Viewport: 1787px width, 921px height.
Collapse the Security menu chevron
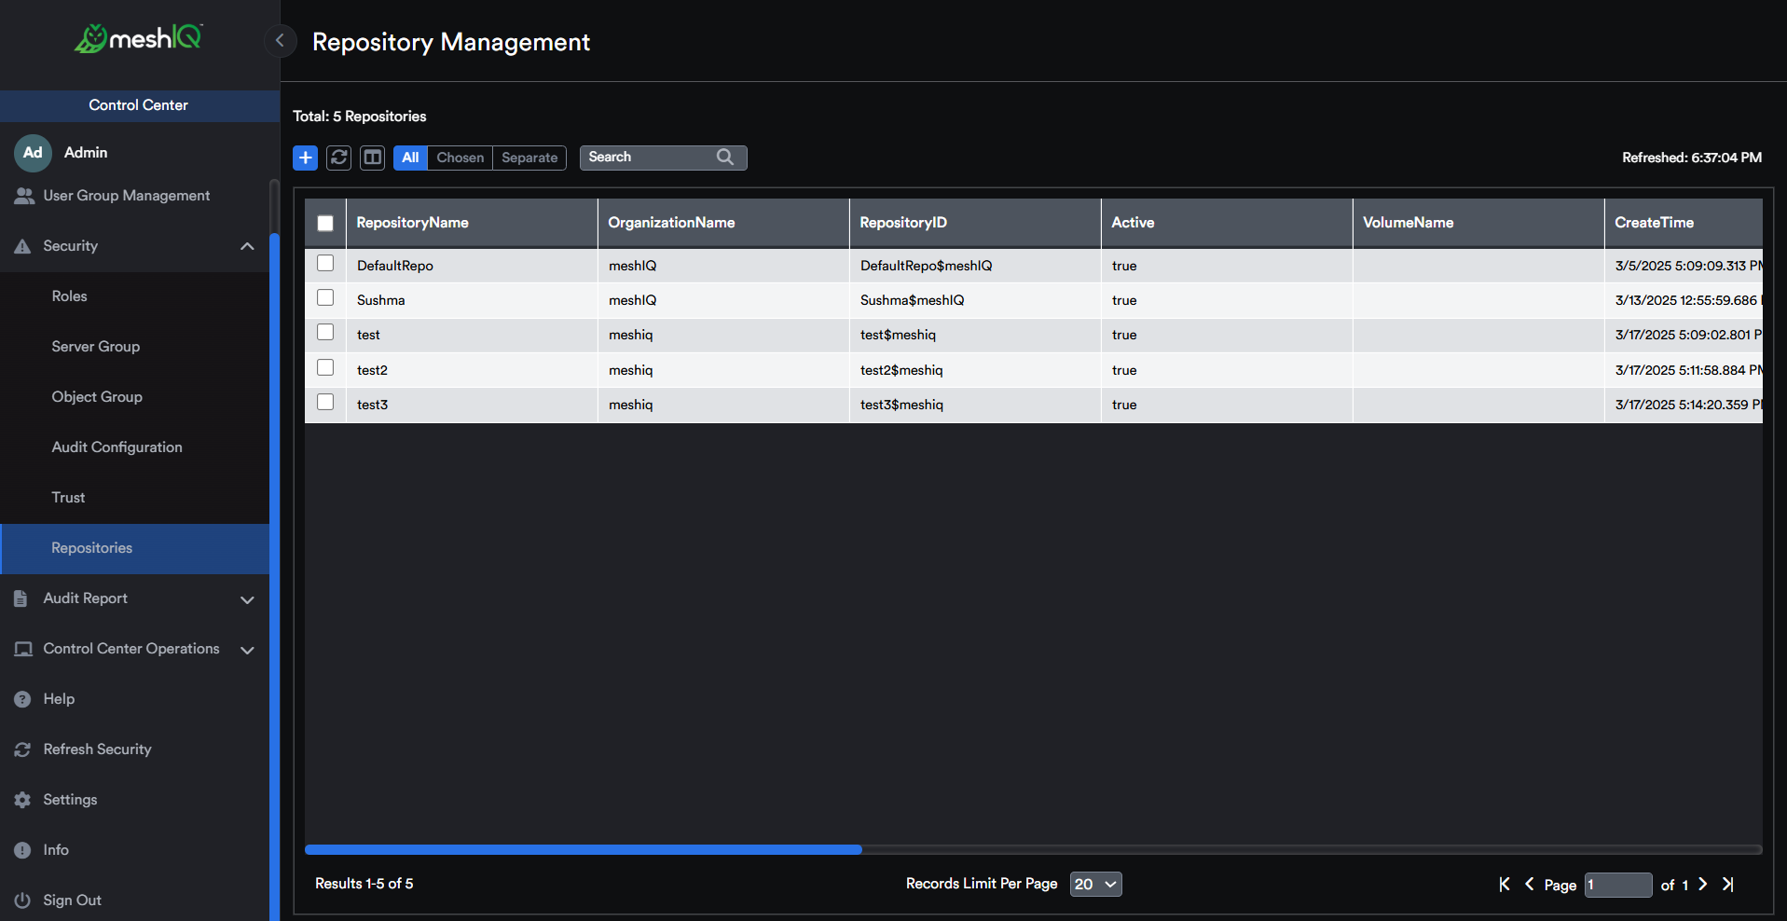coord(247,246)
